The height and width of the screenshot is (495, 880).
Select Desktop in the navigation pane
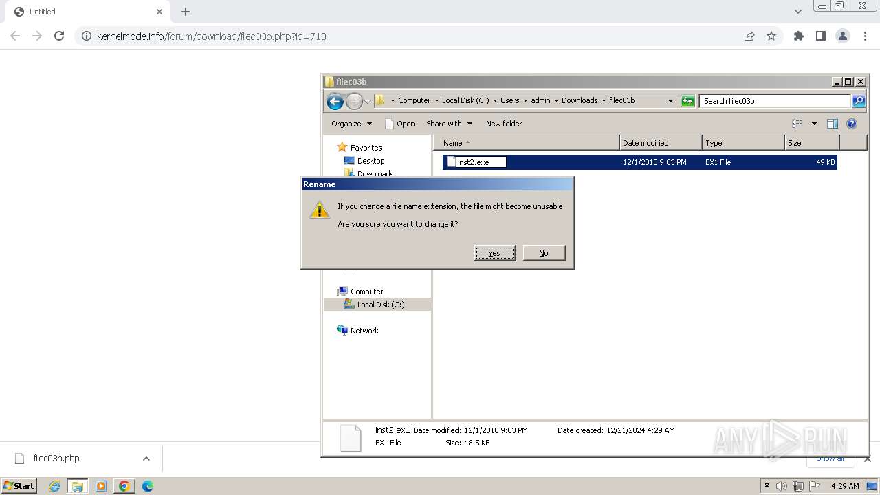371,161
